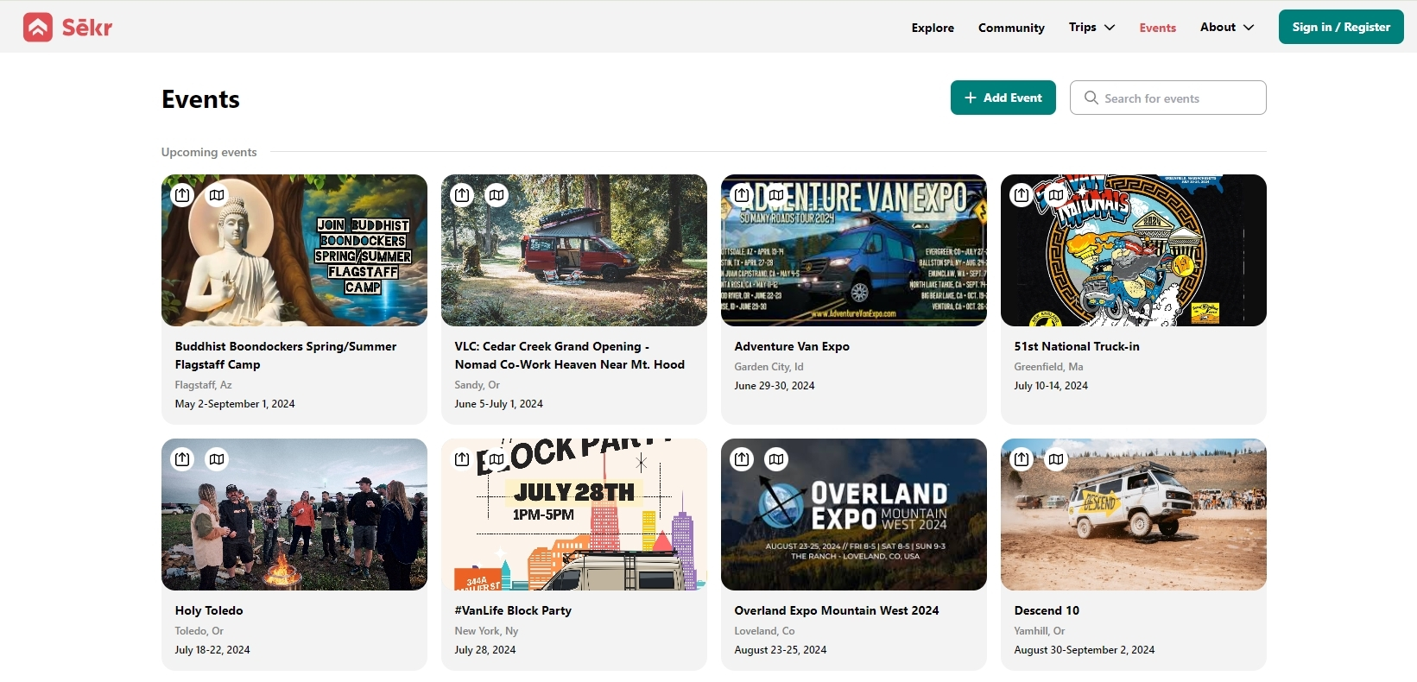Expand the About dropdown menu
Viewport: 1417px width, 682px height.
tap(1226, 28)
